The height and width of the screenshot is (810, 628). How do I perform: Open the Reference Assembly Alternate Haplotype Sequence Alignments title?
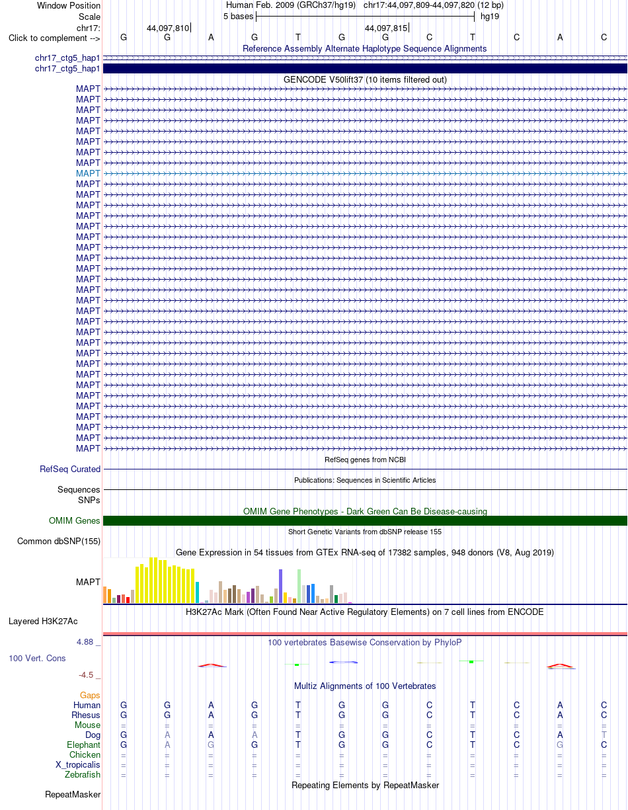point(365,48)
